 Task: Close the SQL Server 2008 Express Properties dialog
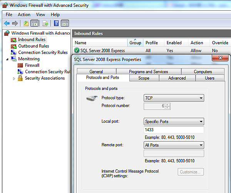[220, 58]
